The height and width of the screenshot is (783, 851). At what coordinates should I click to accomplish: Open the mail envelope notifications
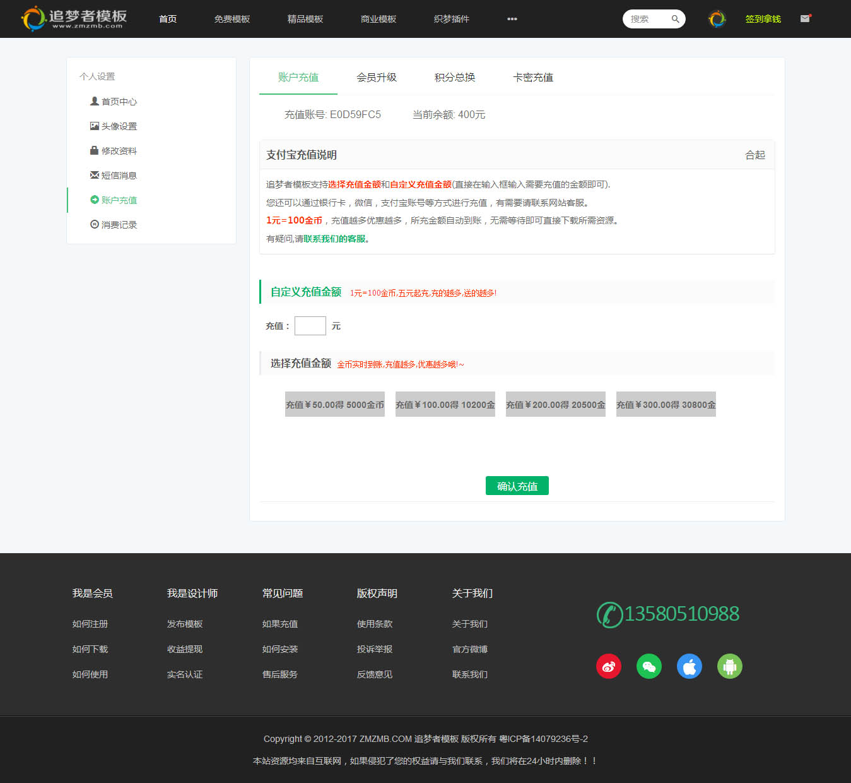805,19
